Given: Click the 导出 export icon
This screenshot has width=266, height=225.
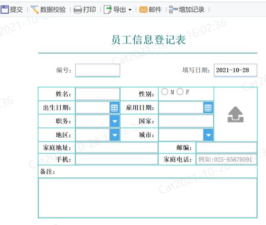Looking at the screenshot, I should (x=108, y=10).
